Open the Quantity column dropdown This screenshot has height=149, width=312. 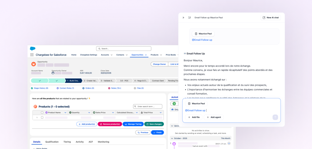click(89, 113)
